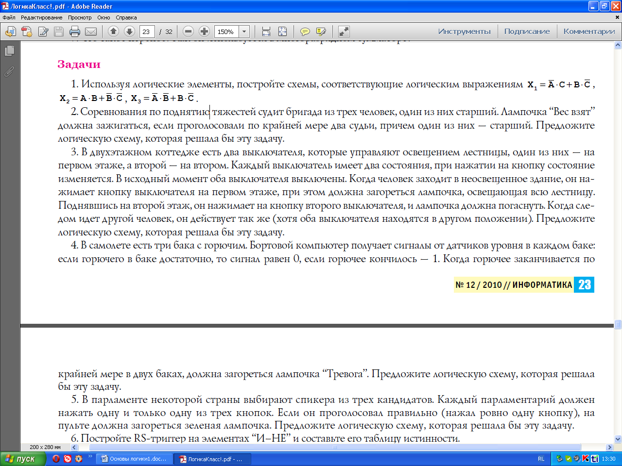Image resolution: width=622 pixels, height=466 pixels.
Task: Click the total pages label 32
Action: tap(169, 32)
